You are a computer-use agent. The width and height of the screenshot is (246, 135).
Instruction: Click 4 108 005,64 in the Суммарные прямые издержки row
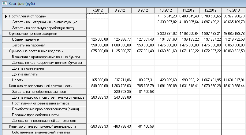coord(189,34)
